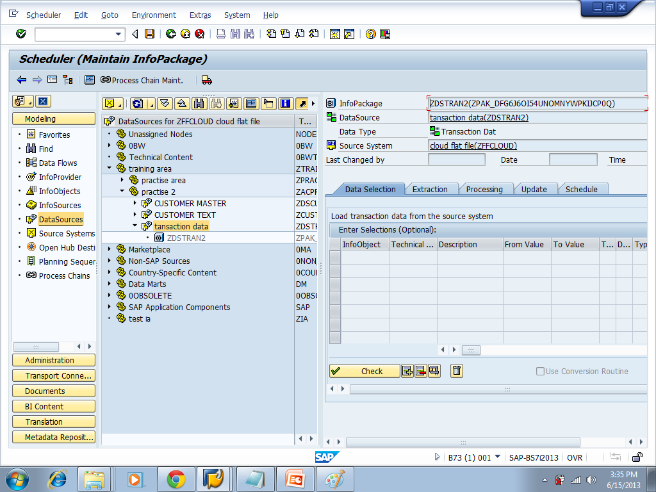This screenshot has width=656, height=492.
Task: Select the Find binoculars icon above the tree
Action: 199,103
